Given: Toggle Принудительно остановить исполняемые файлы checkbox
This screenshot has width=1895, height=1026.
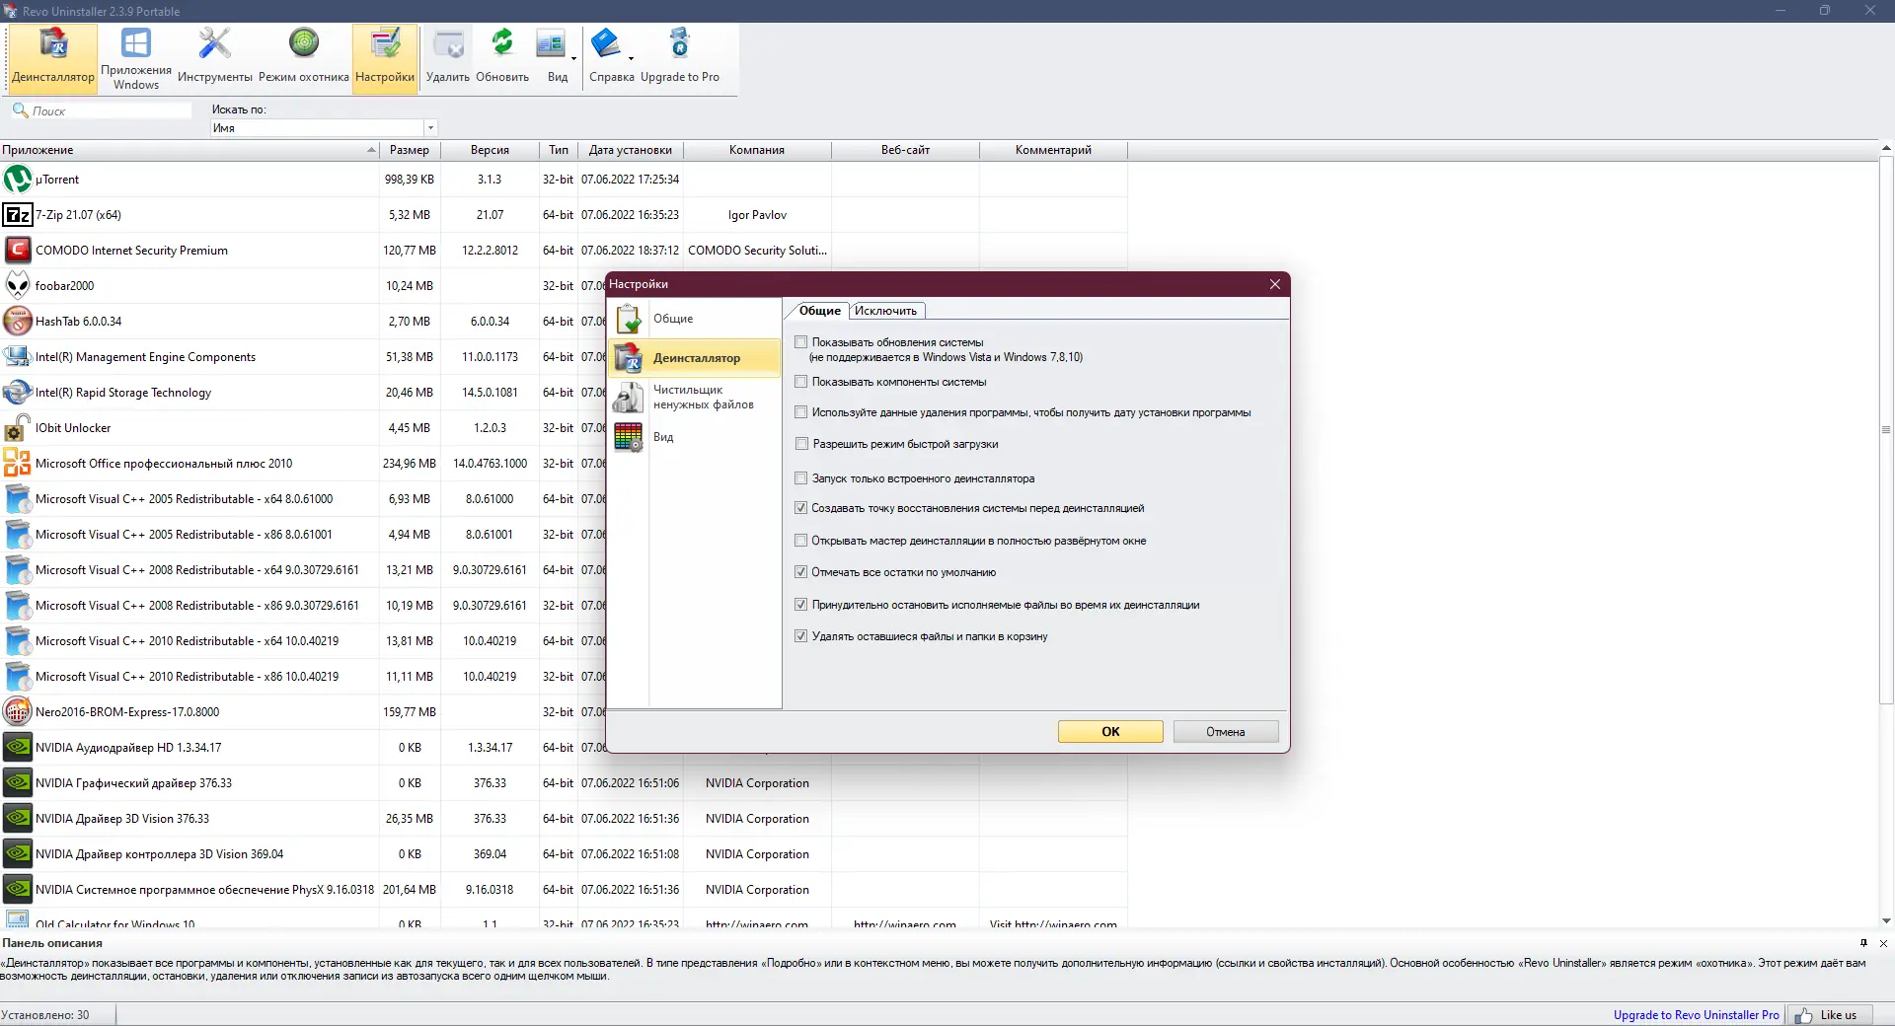Looking at the screenshot, I should tap(801, 605).
